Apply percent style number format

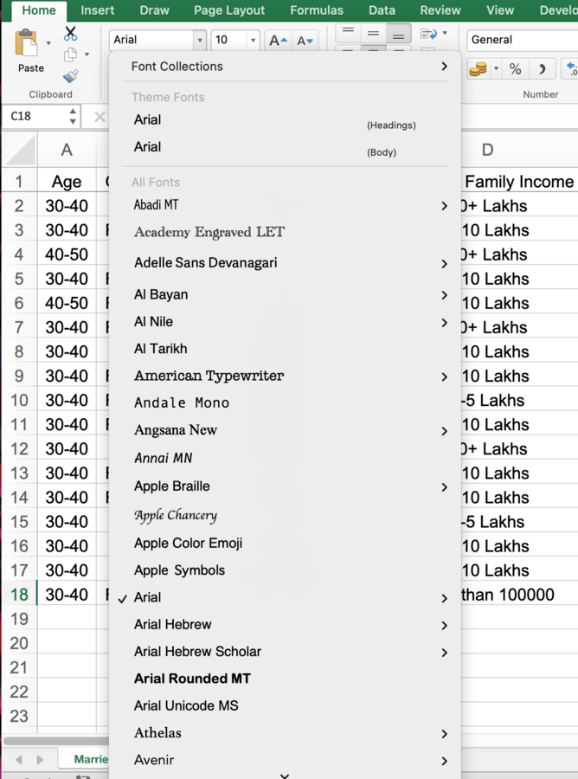pos(515,69)
